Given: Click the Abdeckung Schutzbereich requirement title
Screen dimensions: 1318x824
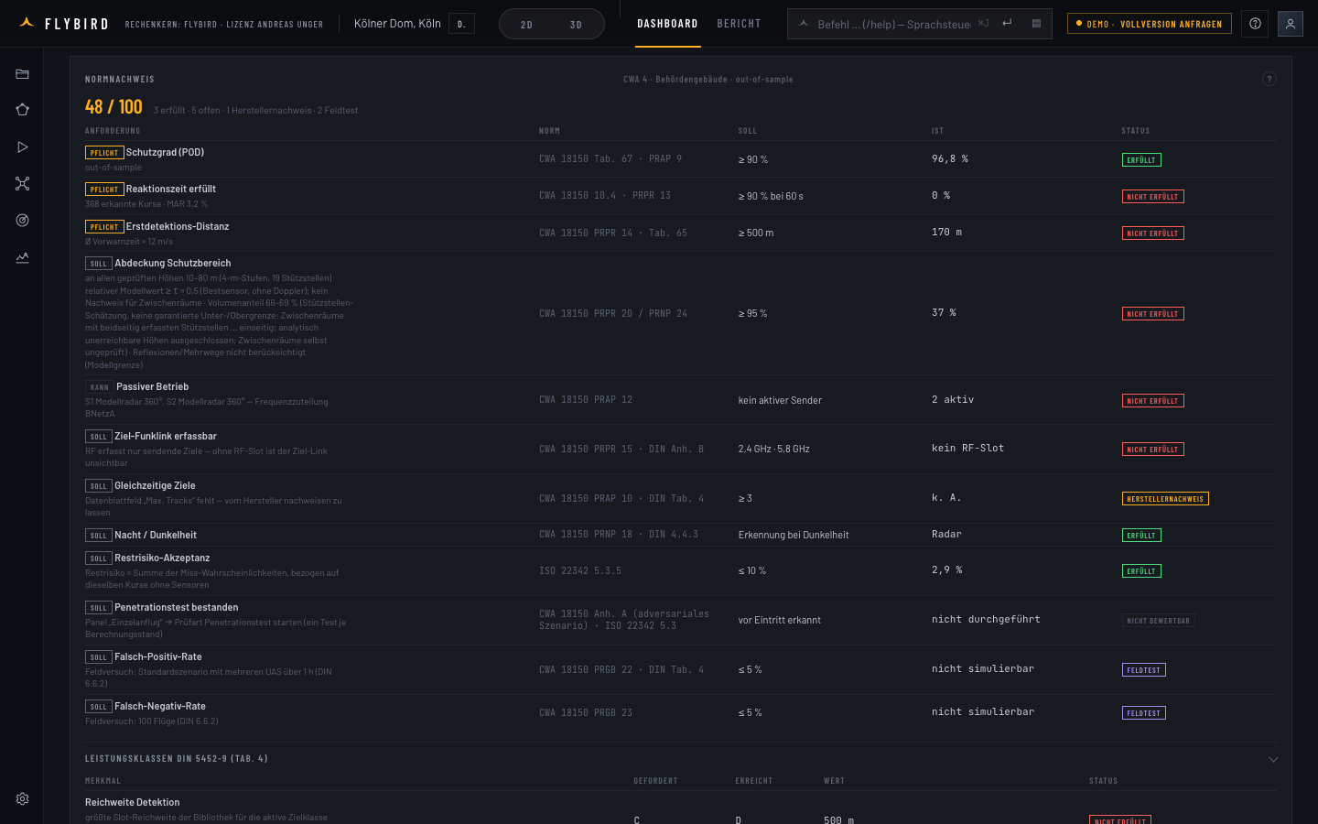Looking at the screenshot, I should point(173,263).
